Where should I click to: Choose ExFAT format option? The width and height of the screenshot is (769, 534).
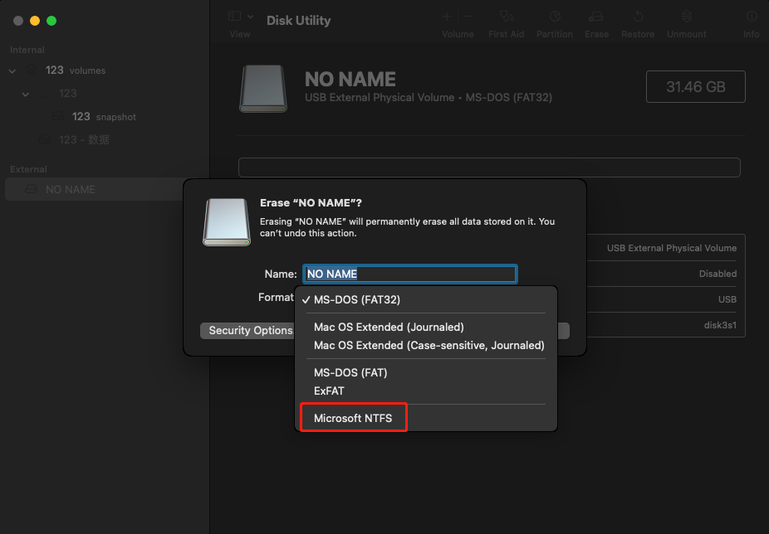(x=329, y=391)
